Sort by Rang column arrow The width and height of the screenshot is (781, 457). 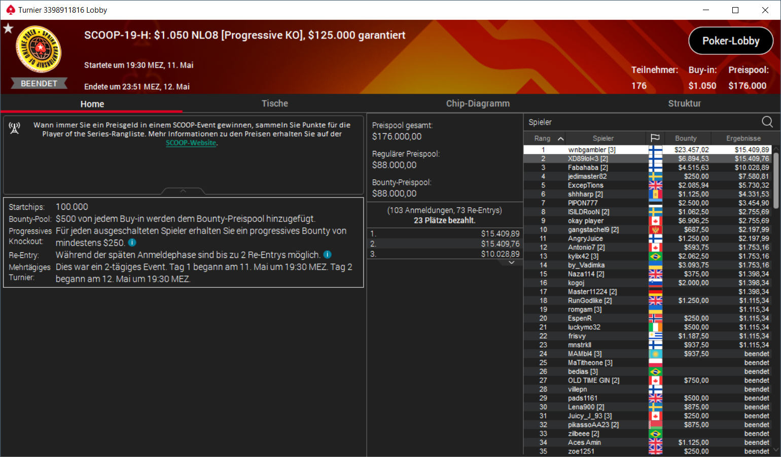560,138
